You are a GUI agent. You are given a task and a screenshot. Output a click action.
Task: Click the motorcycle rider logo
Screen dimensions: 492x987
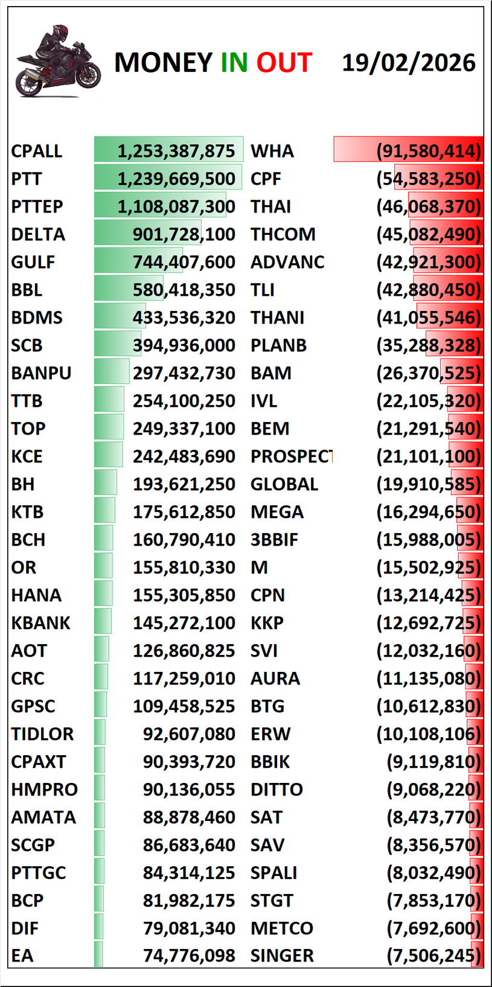coord(57,62)
